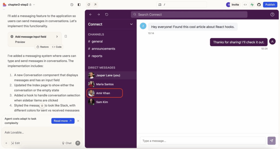The image size is (280, 149).
Task: Click the Publish button
Action: point(270,5)
